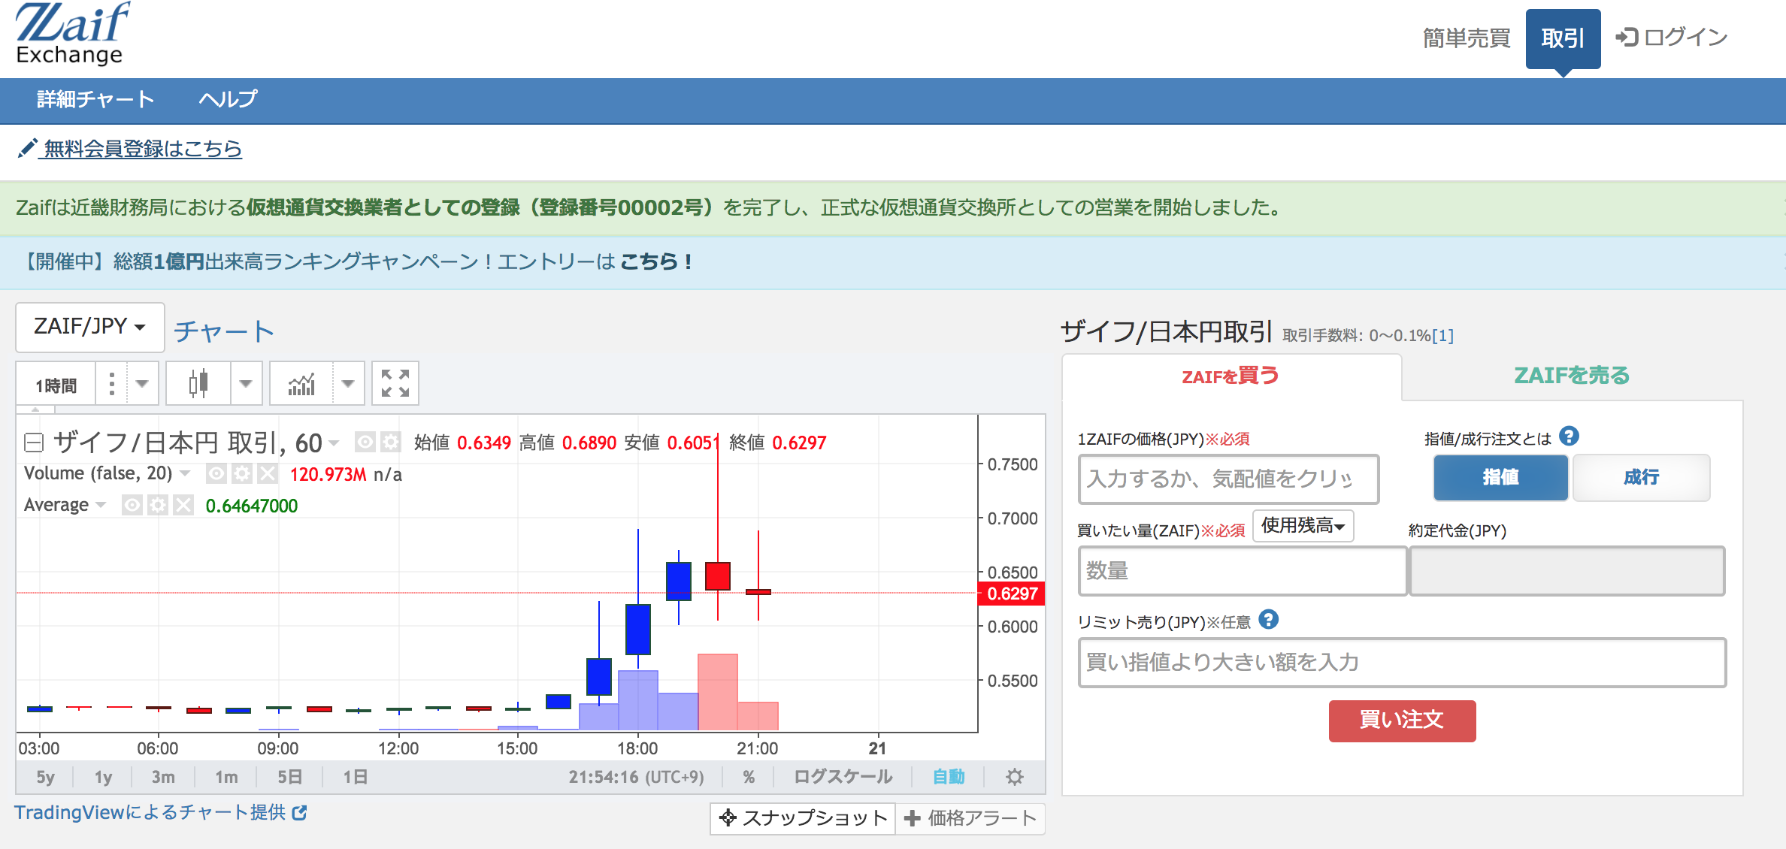Click the 価格アラート button
This screenshot has height=849, width=1786.
point(970,817)
